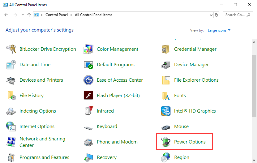Expand the chevron before Control Panel breadcrumb

42,15
